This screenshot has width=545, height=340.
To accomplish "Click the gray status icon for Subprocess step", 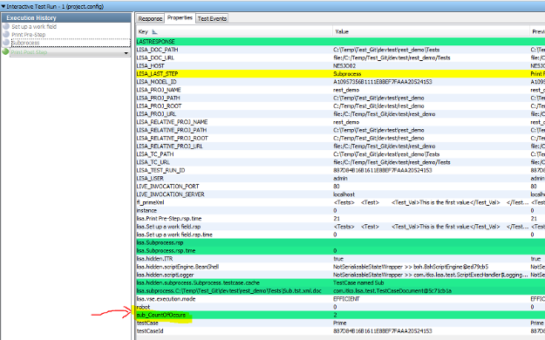I will pyautogui.click(x=5, y=42).
